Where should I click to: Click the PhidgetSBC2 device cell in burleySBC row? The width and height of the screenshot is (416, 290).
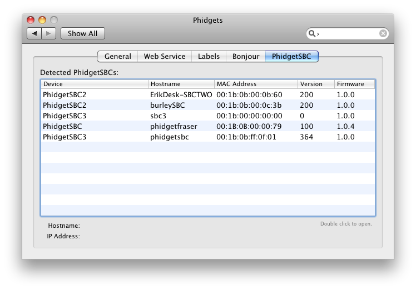65,105
